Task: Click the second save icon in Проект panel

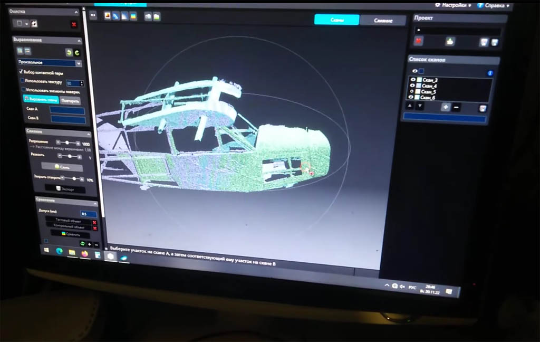Action: (x=495, y=43)
